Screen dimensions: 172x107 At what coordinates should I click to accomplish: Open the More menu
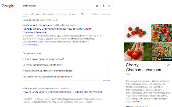[82, 14]
